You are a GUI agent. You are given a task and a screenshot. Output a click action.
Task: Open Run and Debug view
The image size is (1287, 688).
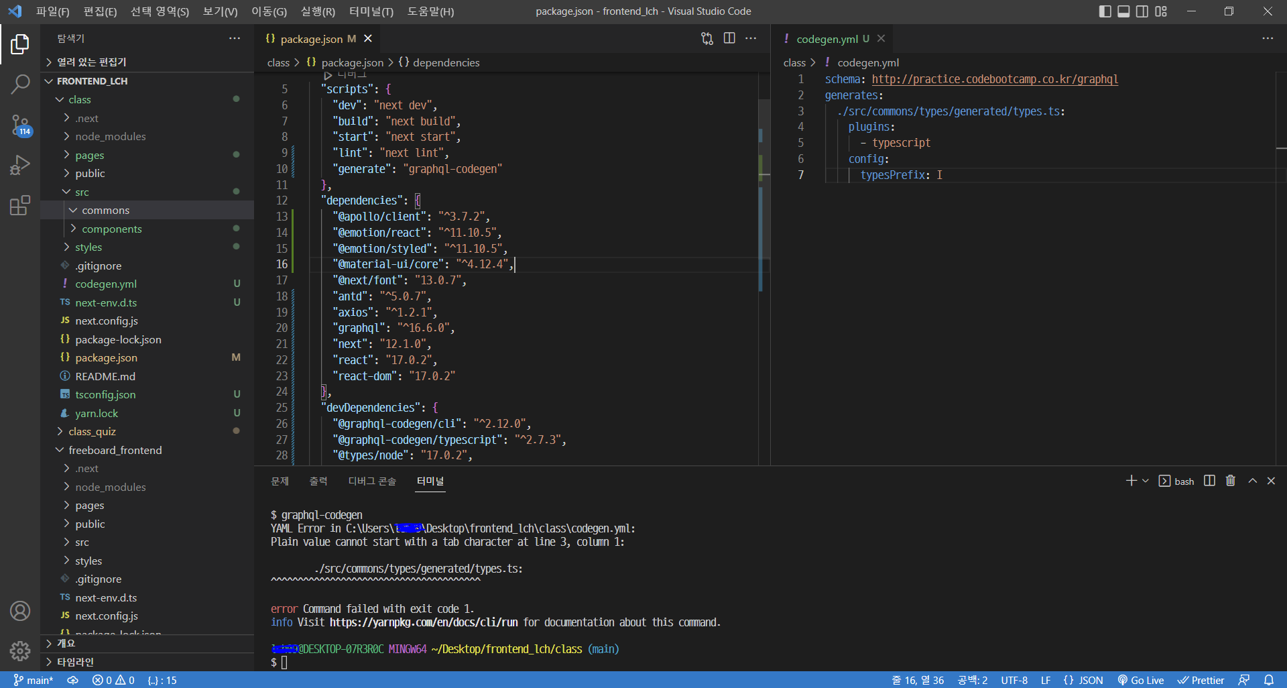pyautogui.click(x=20, y=165)
